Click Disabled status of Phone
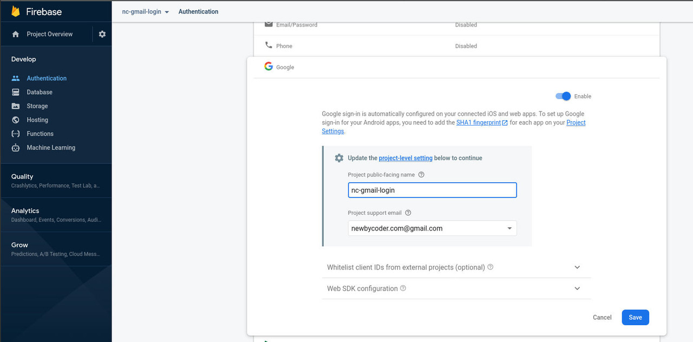The height and width of the screenshot is (342, 693). click(x=466, y=46)
